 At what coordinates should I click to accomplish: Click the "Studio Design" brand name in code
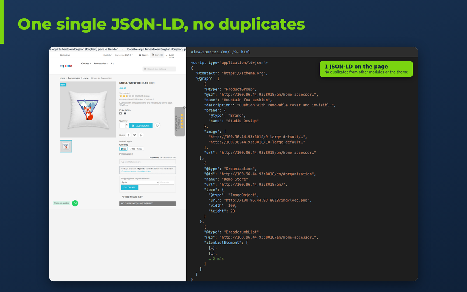pos(242,121)
